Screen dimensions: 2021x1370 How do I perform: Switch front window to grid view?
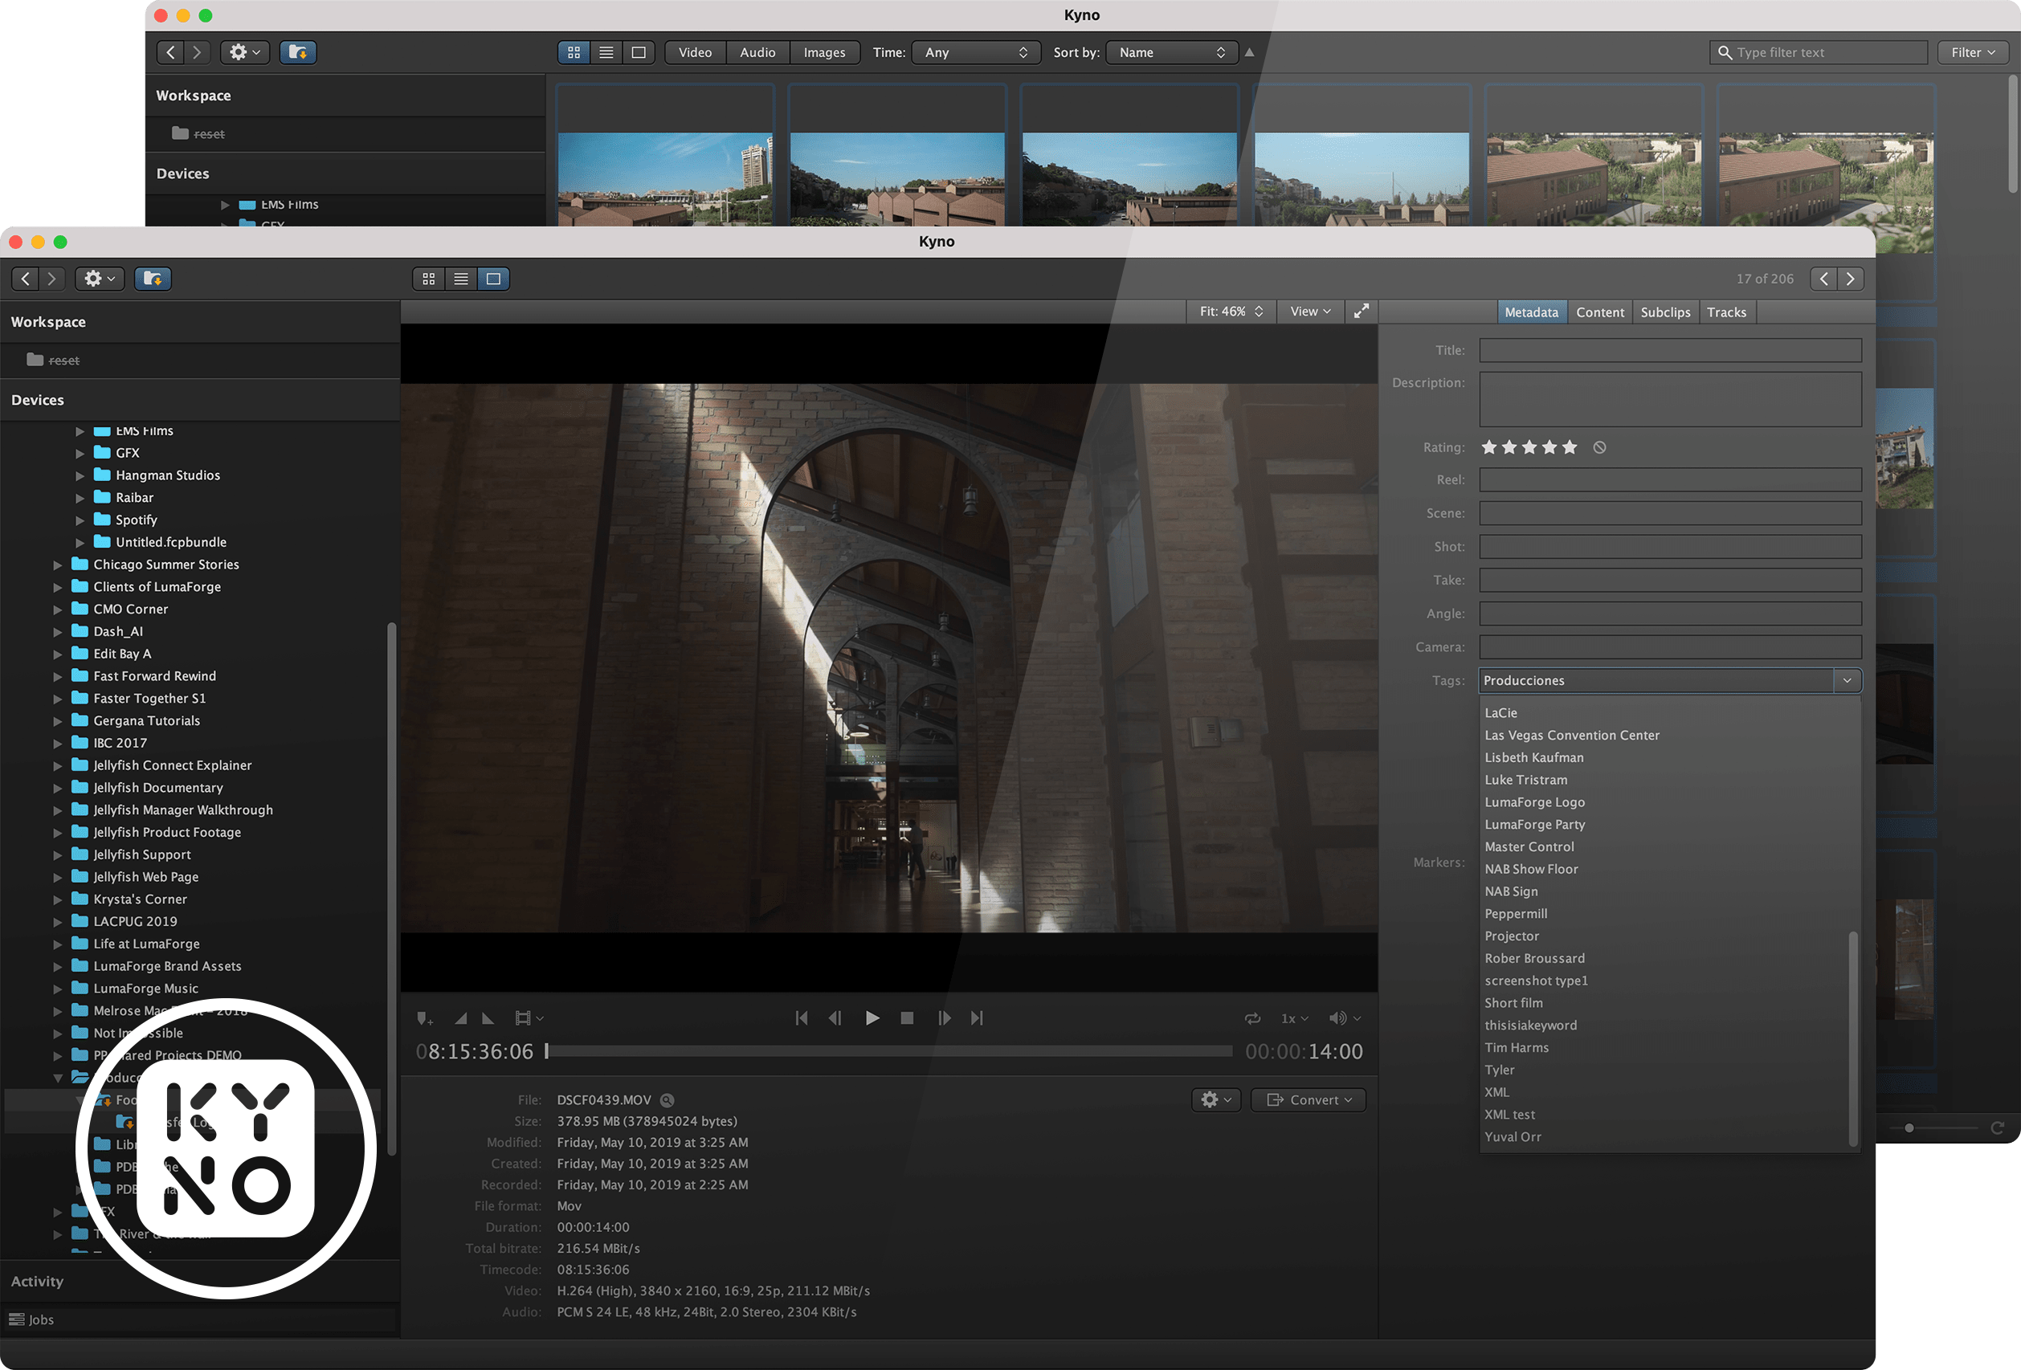(x=429, y=278)
